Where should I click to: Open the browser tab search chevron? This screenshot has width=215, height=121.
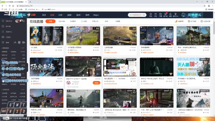[x=197, y=2]
